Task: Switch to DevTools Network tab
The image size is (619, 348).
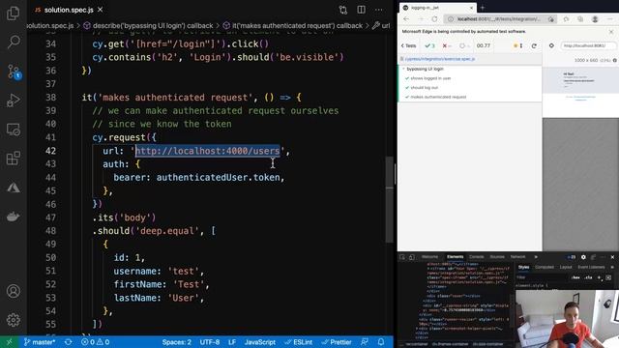Action: click(x=517, y=257)
